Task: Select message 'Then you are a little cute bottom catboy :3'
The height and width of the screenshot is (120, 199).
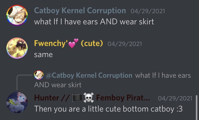Action: [x=108, y=109]
